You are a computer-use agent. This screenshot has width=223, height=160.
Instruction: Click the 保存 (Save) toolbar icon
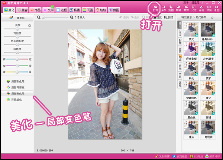tap(163, 8)
